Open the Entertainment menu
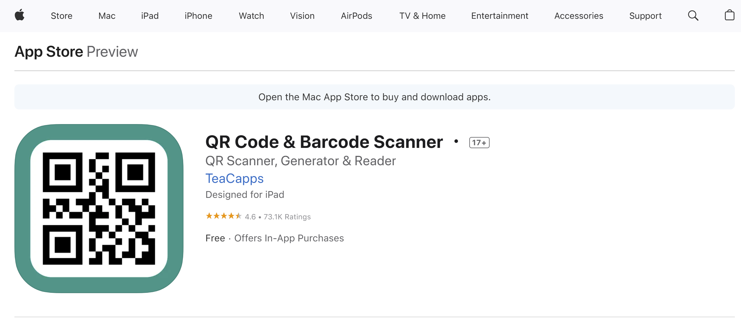 [500, 16]
